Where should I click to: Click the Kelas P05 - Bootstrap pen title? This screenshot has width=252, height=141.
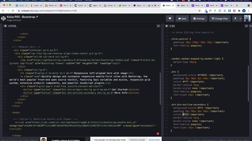(21, 17)
